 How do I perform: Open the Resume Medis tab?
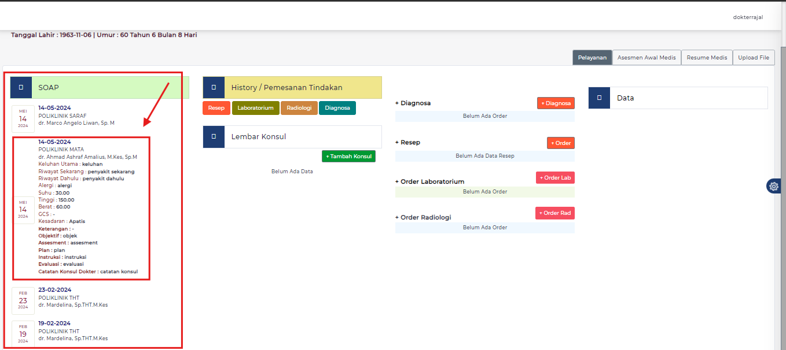click(707, 57)
